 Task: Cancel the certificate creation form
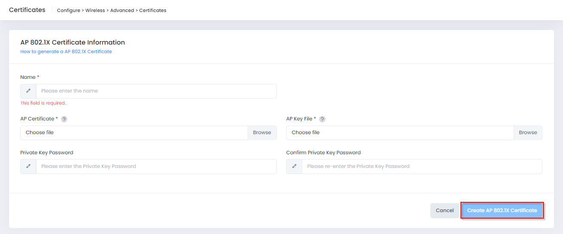pyautogui.click(x=445, y=210)
